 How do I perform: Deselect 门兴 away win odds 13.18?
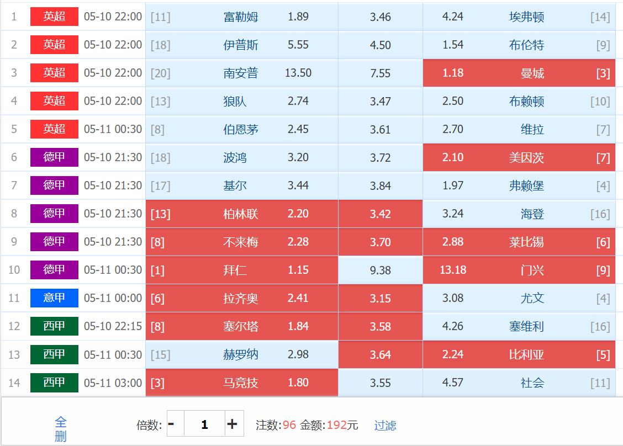519,270
